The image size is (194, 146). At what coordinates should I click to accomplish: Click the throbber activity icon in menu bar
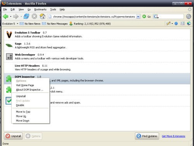[x=190, y=9]
